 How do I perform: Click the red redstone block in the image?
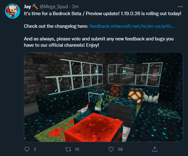point(94,128)
